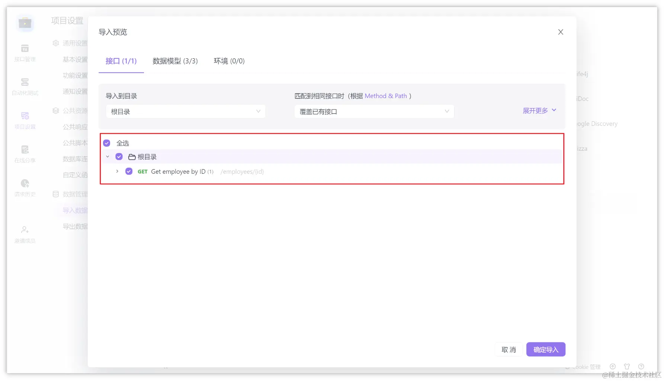Open the 覆盖已有接口 matching-rule dropdown
664x381 pixels.
pyautogui.click(x=373, y=111)
